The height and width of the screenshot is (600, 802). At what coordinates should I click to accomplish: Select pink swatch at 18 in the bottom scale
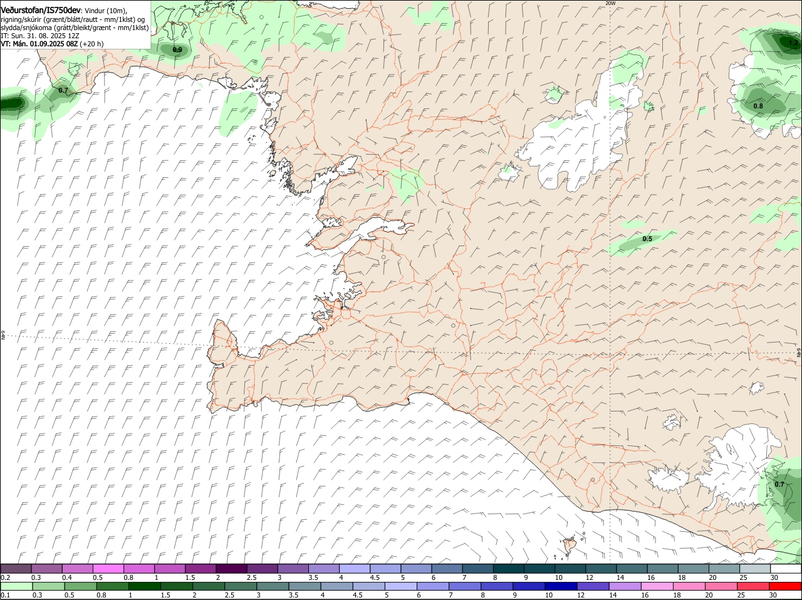tap(689, 586)
